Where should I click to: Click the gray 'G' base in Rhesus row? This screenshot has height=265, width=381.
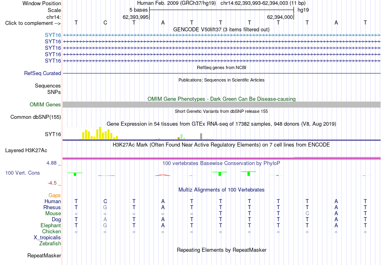[105, 207]
